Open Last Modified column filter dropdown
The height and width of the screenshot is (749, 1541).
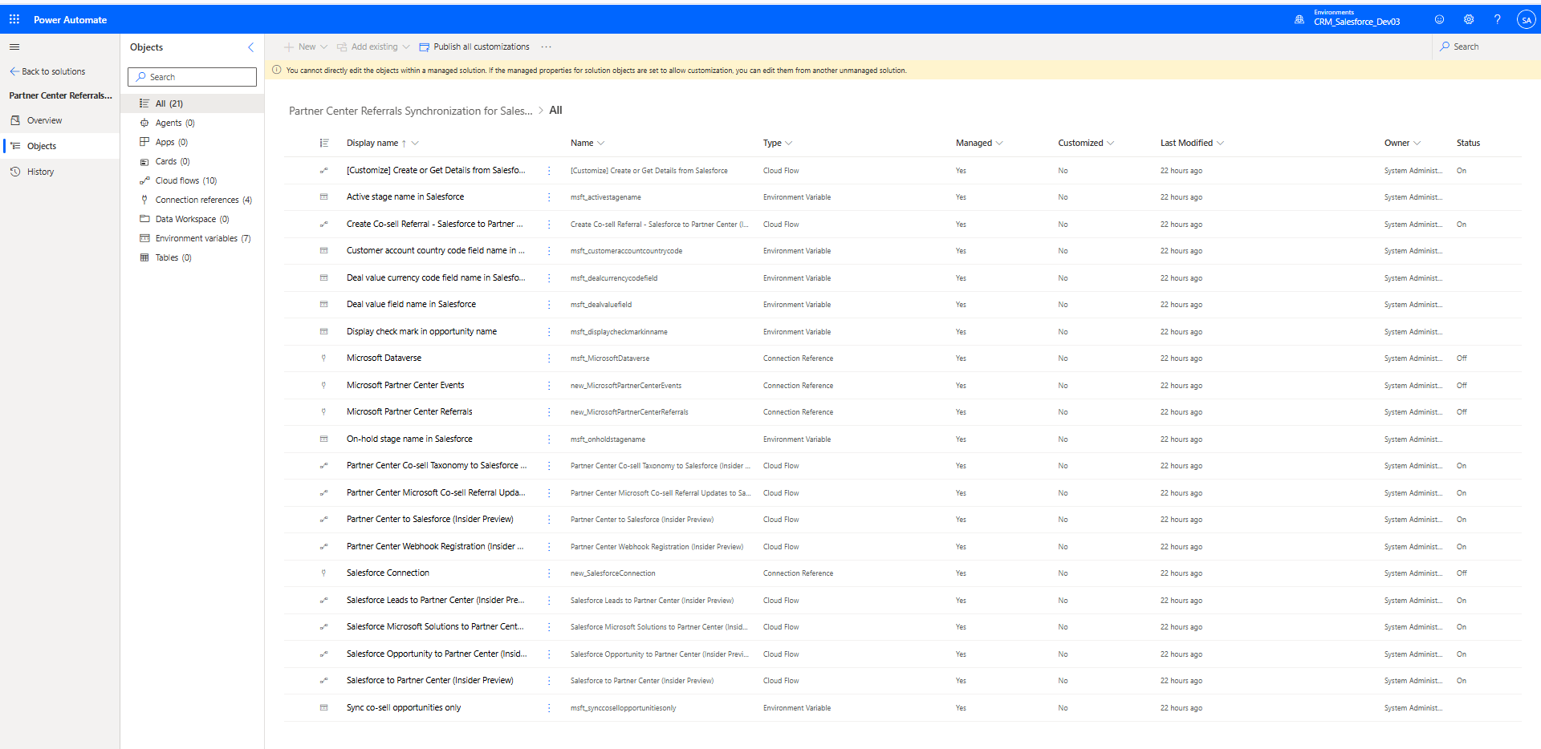click(x=1221, y=143)
